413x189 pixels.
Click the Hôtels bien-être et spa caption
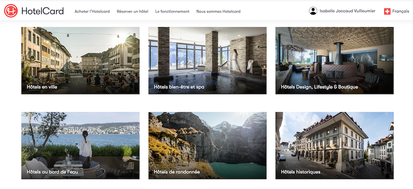pos(179,87)
